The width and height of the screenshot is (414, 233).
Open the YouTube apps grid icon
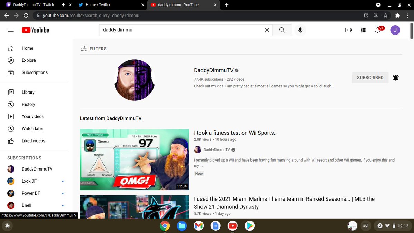coord(363,30)
